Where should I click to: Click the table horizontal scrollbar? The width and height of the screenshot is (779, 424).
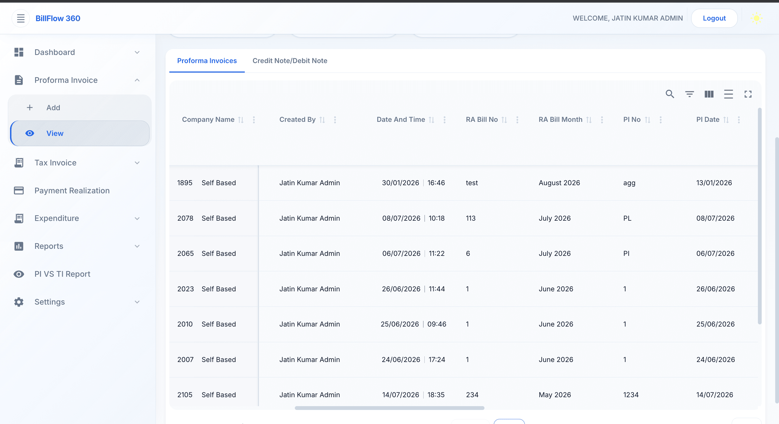coord(389,408)
